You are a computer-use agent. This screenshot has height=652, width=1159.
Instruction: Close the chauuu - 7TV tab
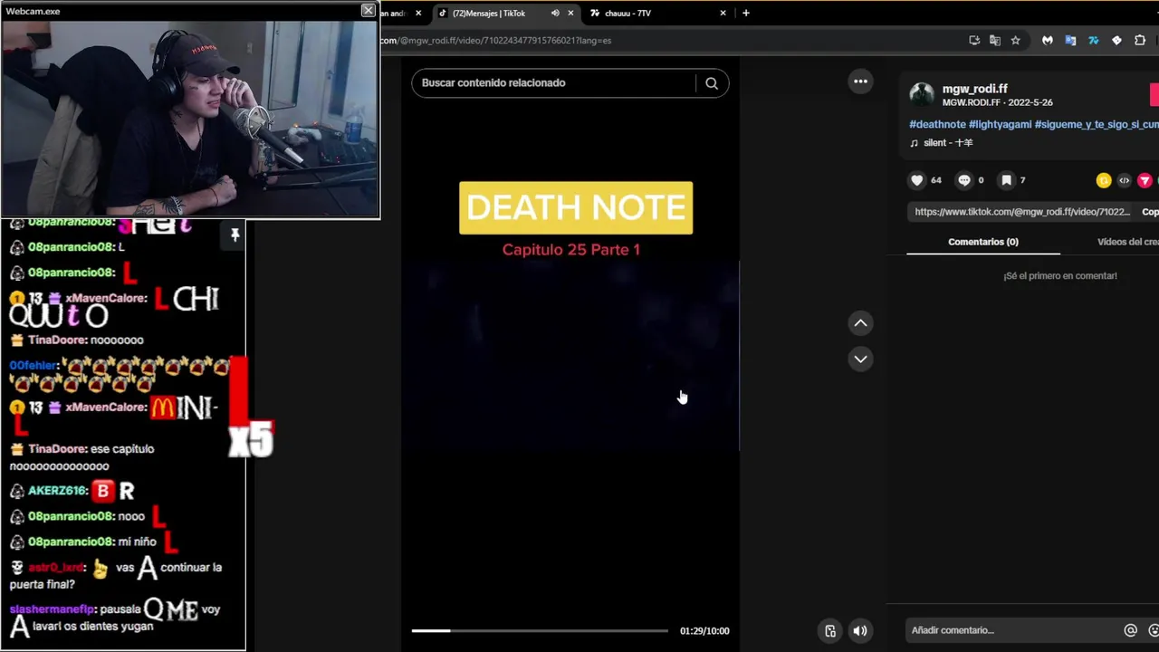click(723, 13)
